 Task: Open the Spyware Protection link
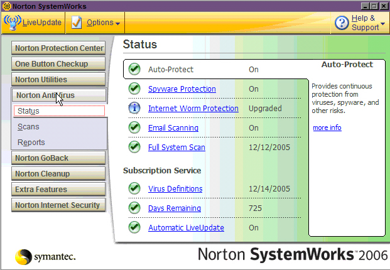click(x=182, y=89)
